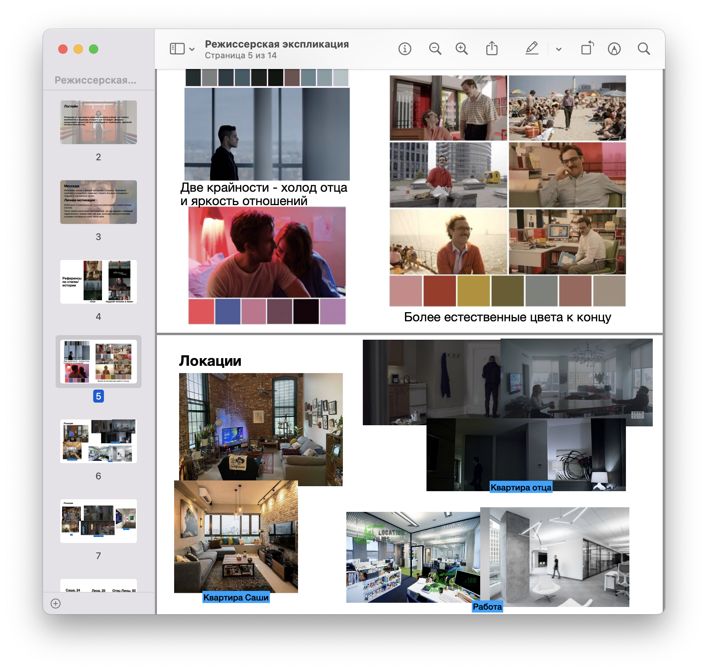Screen dimensions: 708x671
Task: Click the couple in pink light image
Action: click(267, 252)
